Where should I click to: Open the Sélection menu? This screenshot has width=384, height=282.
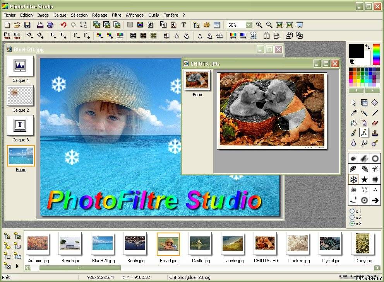point(79,15)
